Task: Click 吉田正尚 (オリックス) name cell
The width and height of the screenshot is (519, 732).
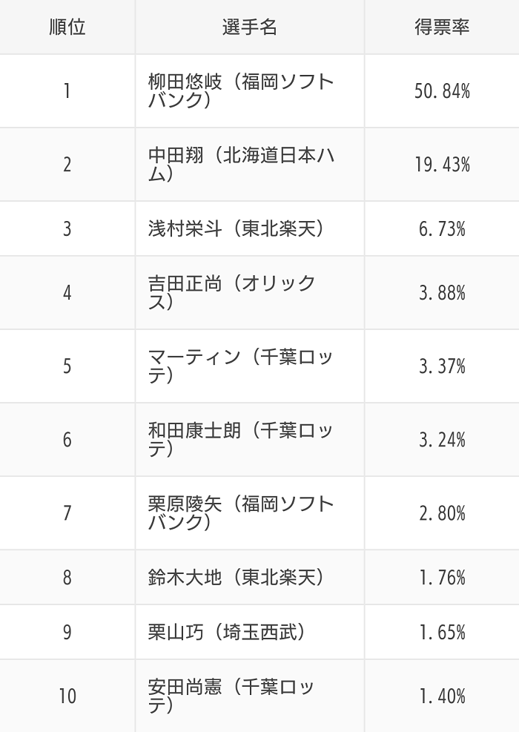Action: pos(250,293)
